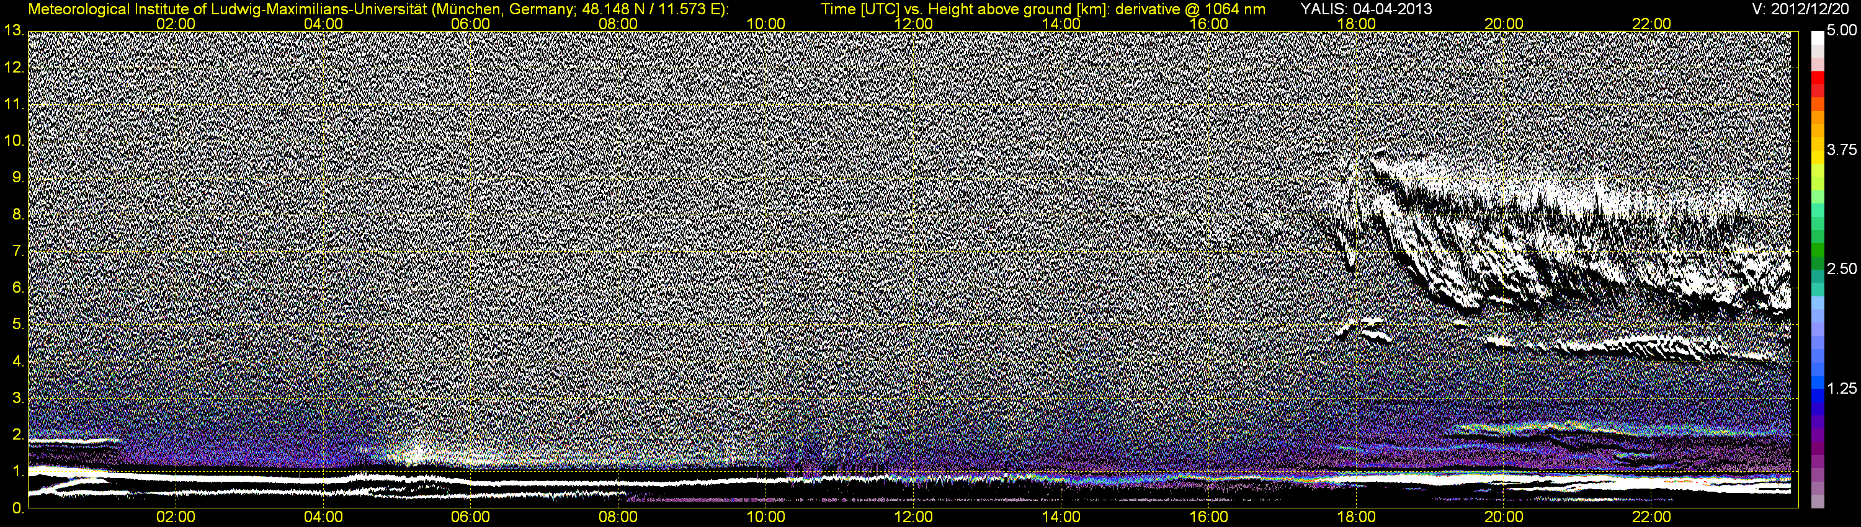Click the 04:00 label on the top time axis
This screenshot has height=527, width=1861.
(x=324, y=24)
